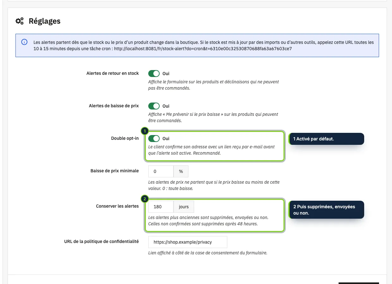Disable the Double opt-in switch

(x=154, y=139)
